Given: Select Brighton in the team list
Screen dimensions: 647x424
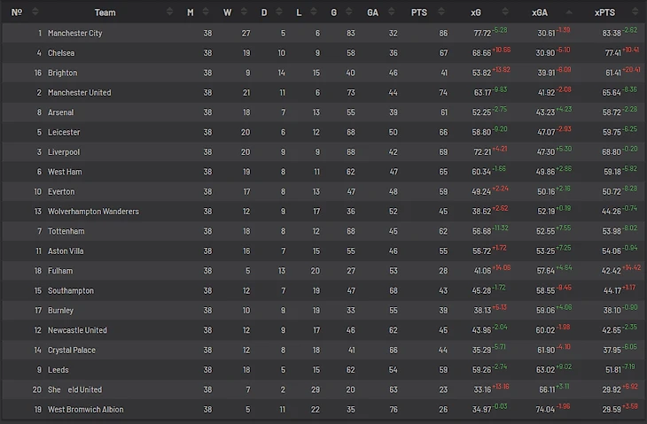Looking at the screenshot, I should click(62, 73).
